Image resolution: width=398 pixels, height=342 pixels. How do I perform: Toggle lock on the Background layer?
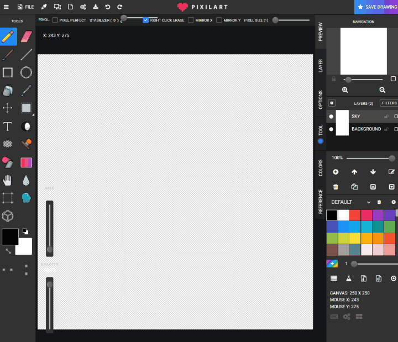386,129
